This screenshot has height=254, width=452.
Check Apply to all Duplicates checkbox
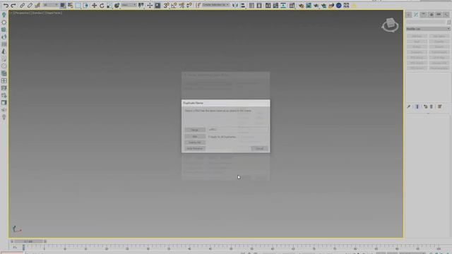tap(210, 137)
